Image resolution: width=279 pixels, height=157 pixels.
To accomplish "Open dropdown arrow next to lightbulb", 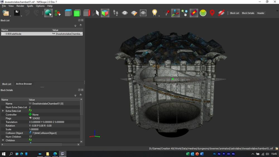I will click(x=159, y=16).
